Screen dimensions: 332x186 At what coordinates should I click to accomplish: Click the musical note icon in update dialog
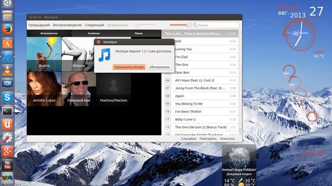click(104, 55)
